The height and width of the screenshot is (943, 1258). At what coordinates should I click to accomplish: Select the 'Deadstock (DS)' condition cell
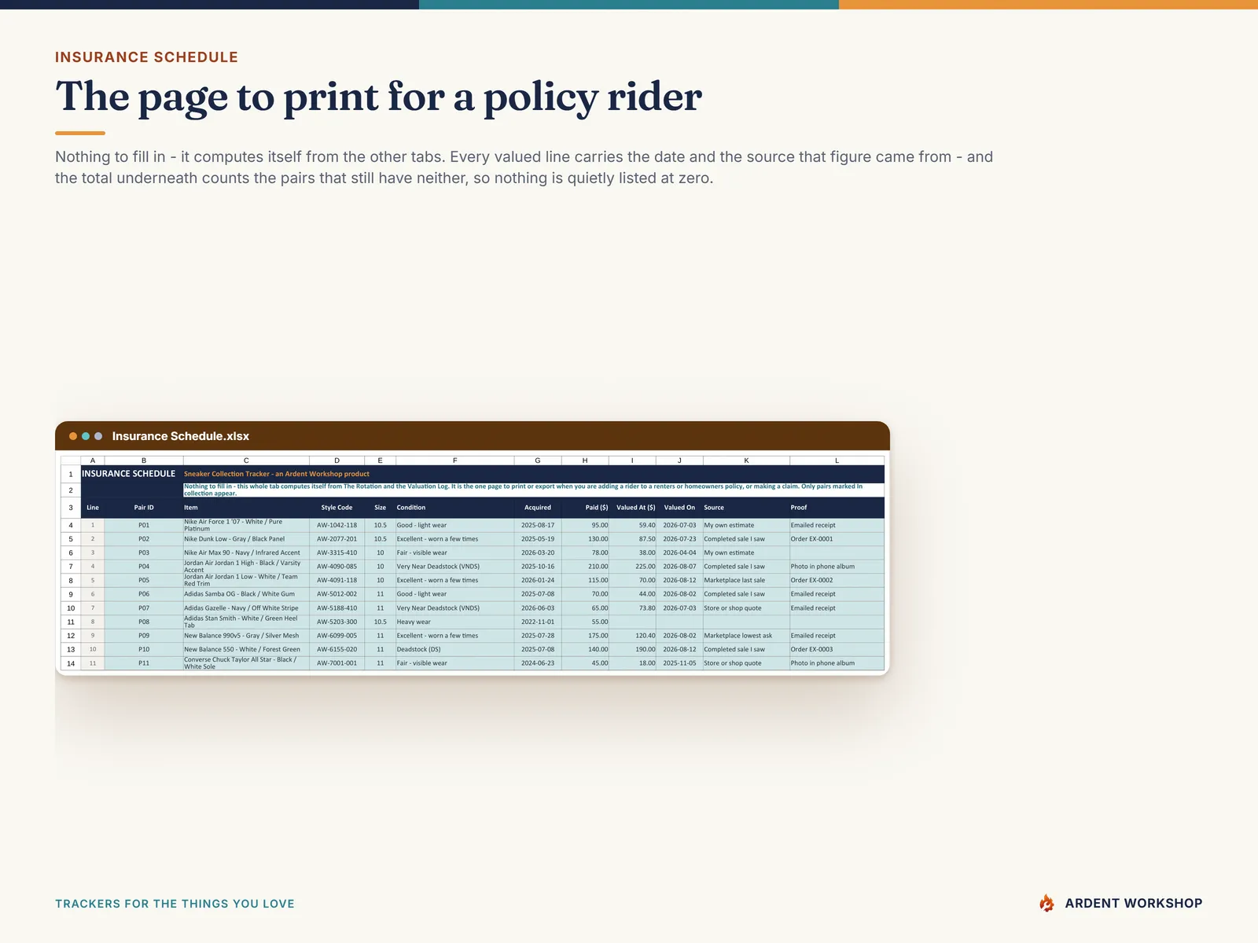tap(455, 650)
